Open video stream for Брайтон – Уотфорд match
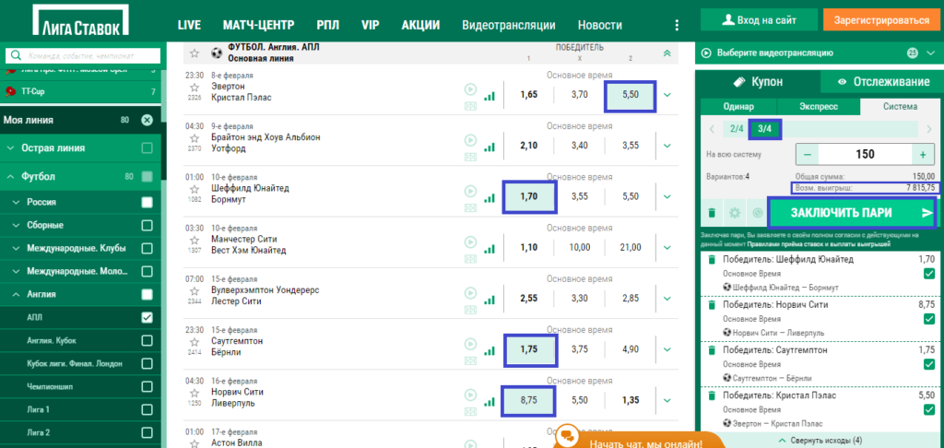 [x=471, y=140]
